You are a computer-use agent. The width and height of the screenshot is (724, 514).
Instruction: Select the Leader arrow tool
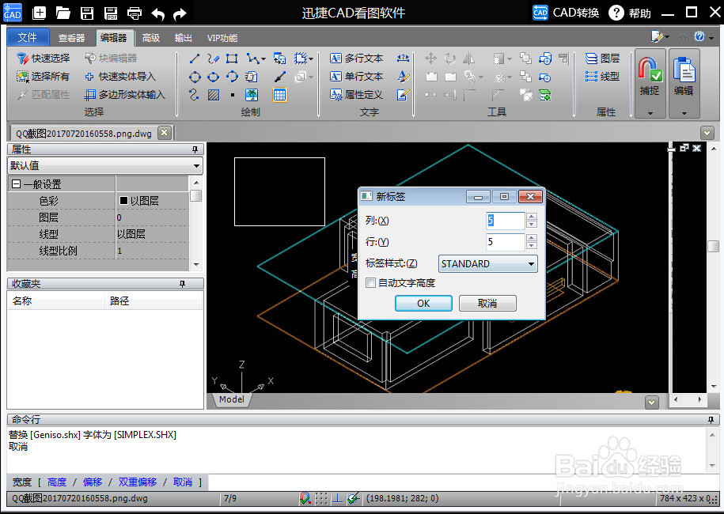point(280,77)
